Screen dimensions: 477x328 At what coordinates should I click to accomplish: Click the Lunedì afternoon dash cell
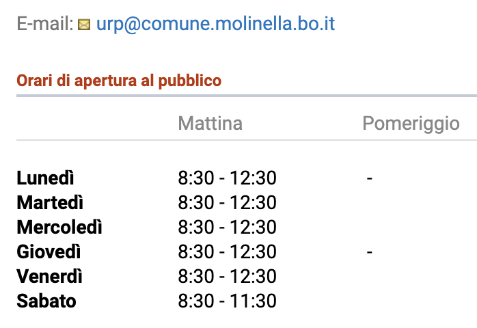click(x=369, y=178)
